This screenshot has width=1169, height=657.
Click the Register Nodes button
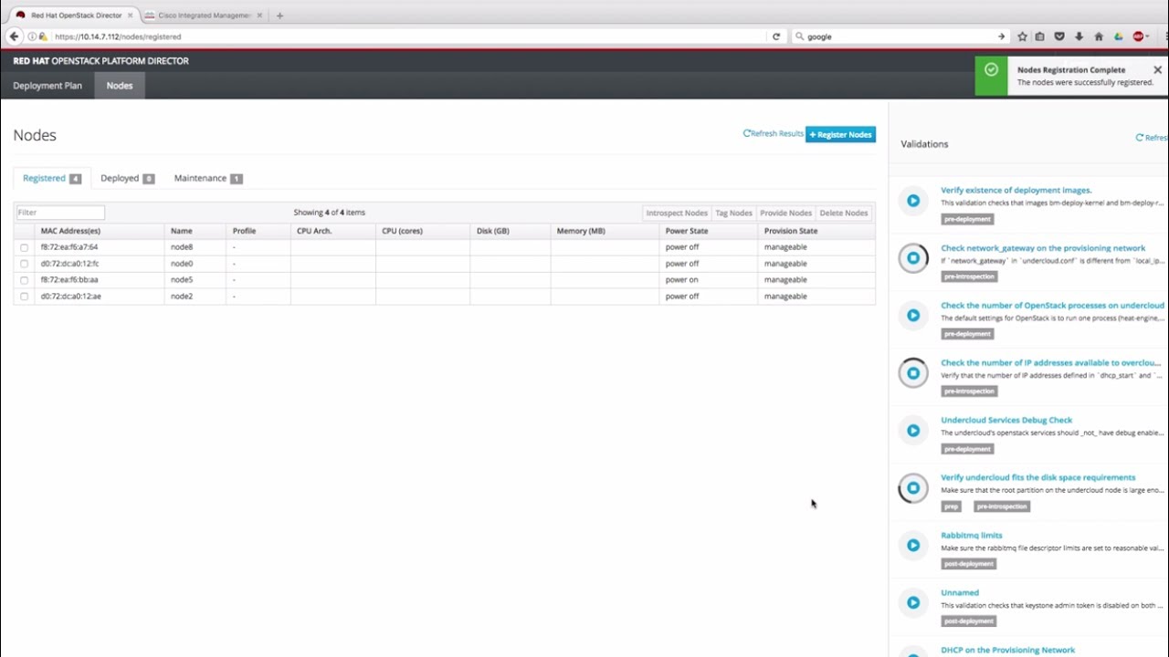(840, 134)
